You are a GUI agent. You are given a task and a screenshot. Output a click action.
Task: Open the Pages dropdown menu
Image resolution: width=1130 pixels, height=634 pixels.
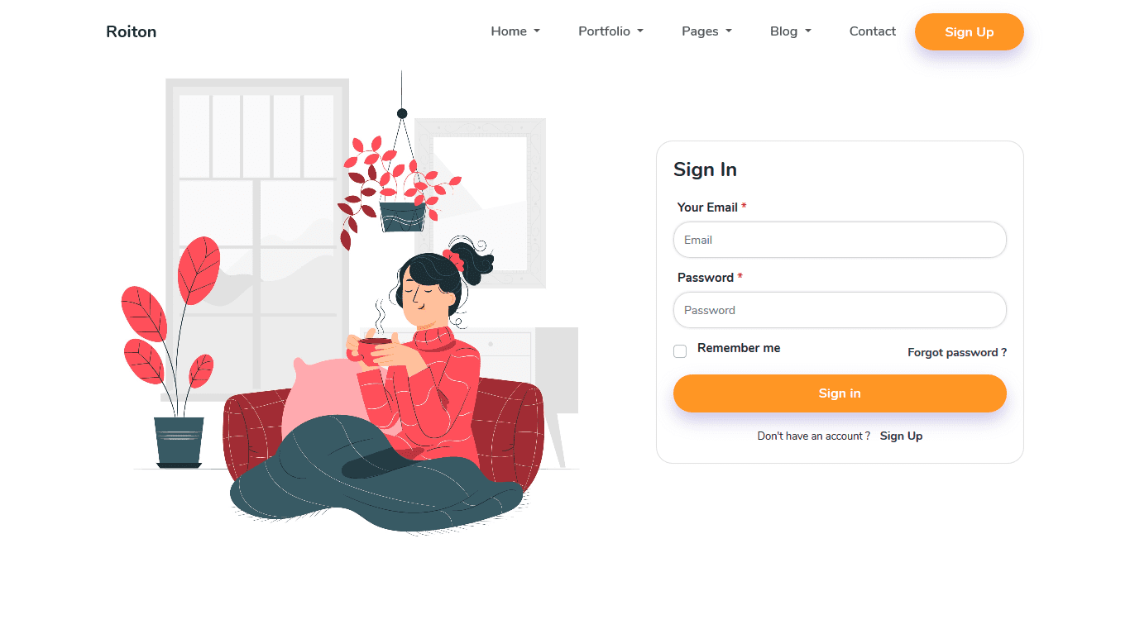(706, 31)
